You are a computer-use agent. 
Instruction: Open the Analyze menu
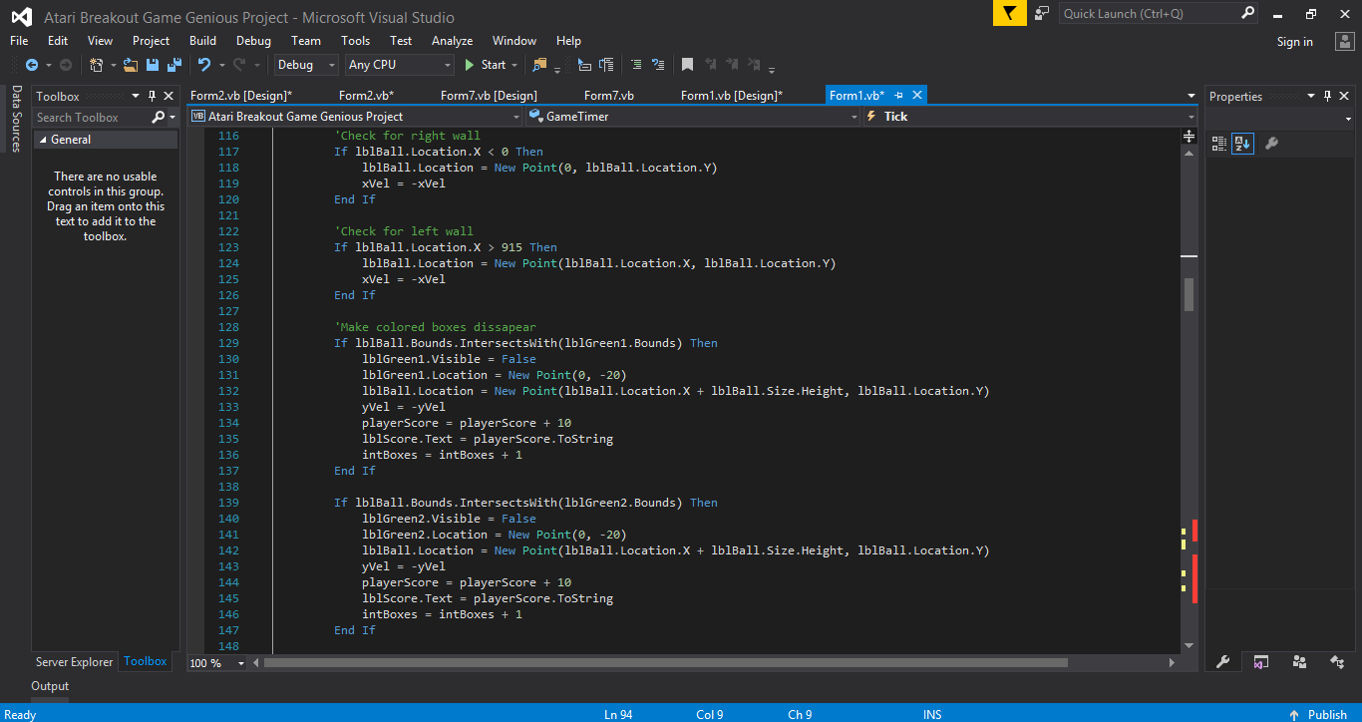point(452,41)
